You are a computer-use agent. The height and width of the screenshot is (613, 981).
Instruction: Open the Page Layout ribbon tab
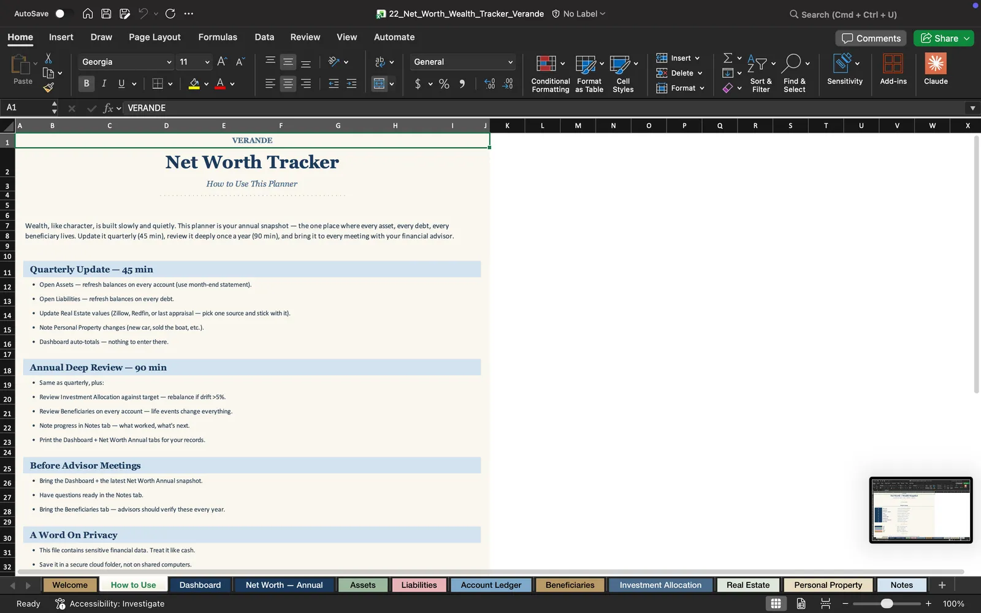[x=155, y=37]
